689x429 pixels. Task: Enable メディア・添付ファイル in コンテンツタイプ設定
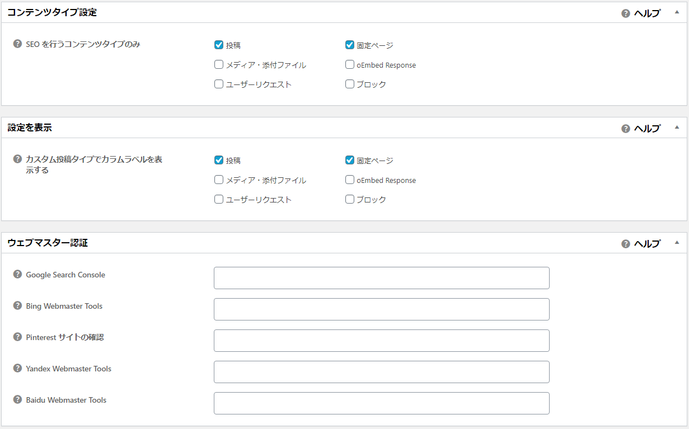[219, 65]
